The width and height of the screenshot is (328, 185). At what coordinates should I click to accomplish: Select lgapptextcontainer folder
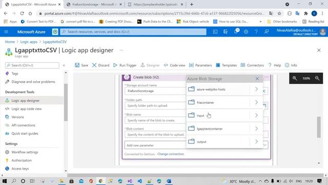coord(218,128)
